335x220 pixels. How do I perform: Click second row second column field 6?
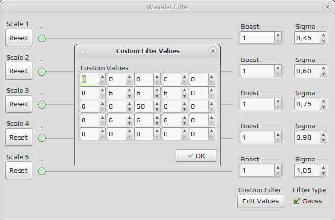point(117,93)
